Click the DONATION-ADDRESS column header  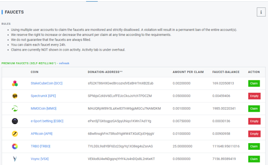(x=105, y=72)
